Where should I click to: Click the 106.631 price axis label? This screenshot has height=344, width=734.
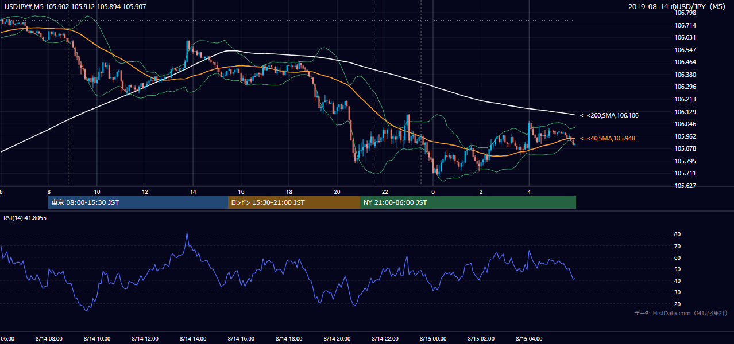point(685,37)
